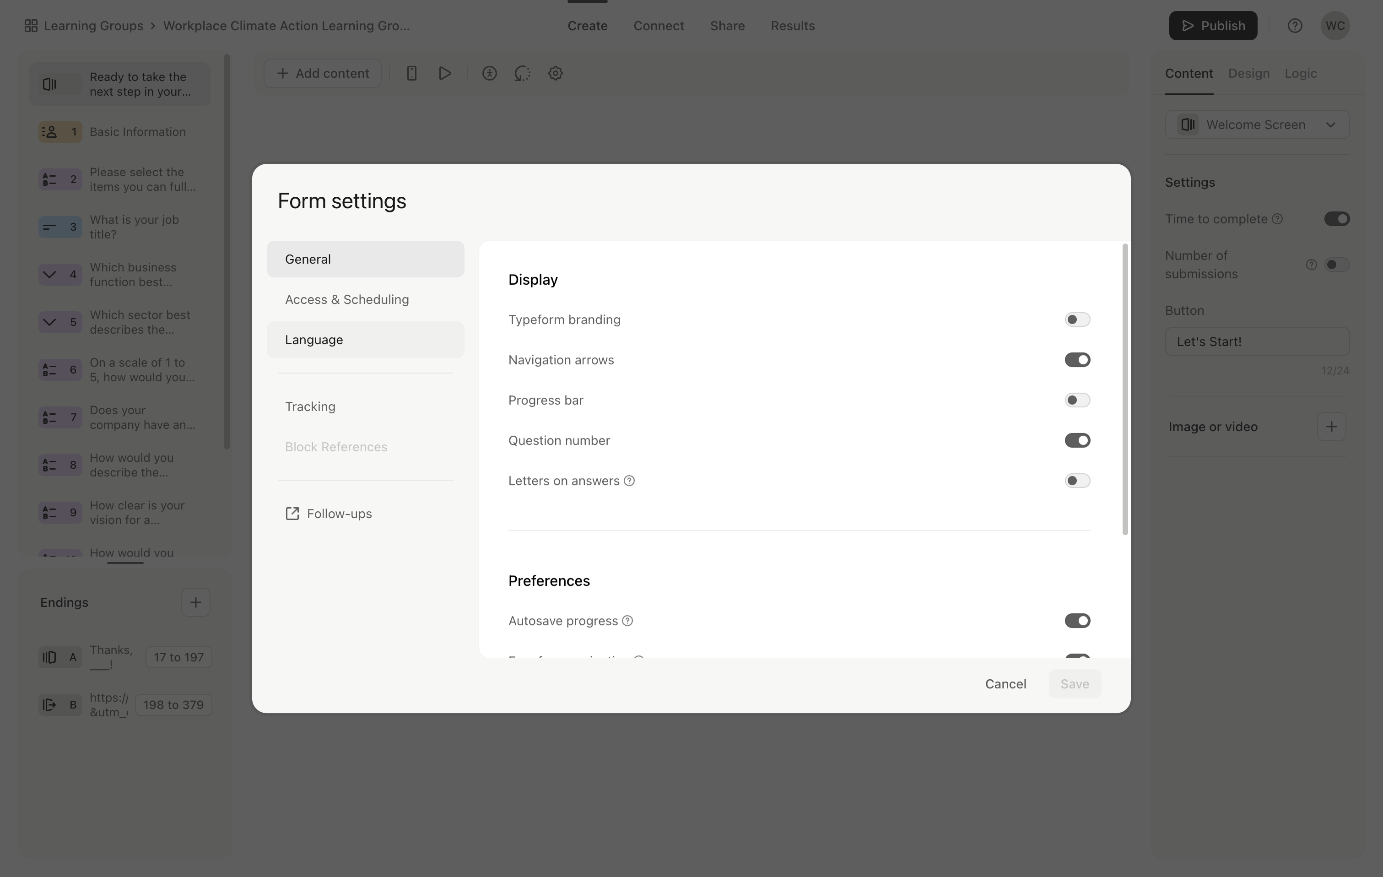Click the Number of submissions help icon
This screenshot has width=1383, height=877.
click(x=1311, y=265)
